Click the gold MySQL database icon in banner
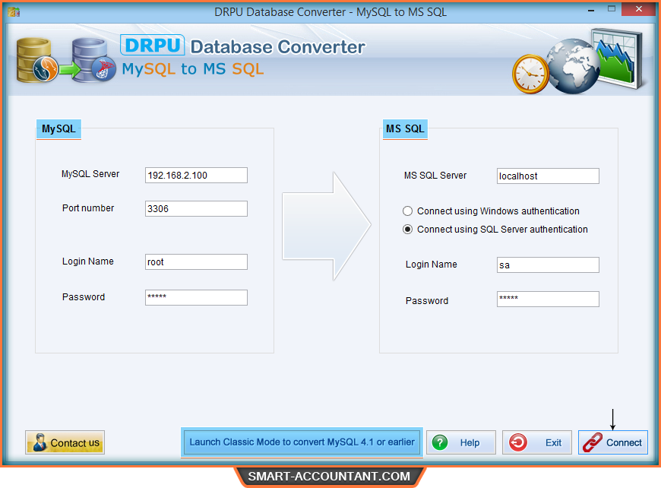The image size is (661, 488). coord(36,60)
